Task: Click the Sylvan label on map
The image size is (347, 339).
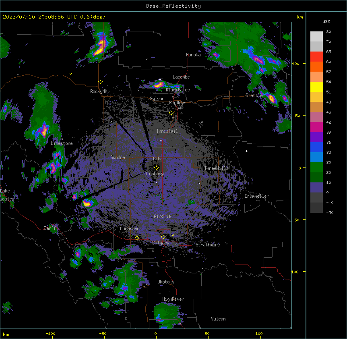Action: pos(157,99)
